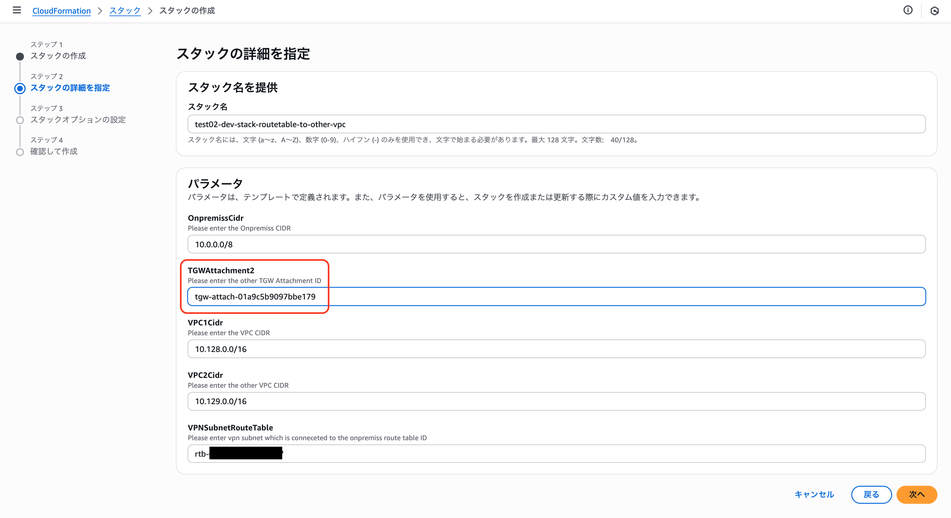
Task: Click the empty step 4 circle
Action: (20, 151)
